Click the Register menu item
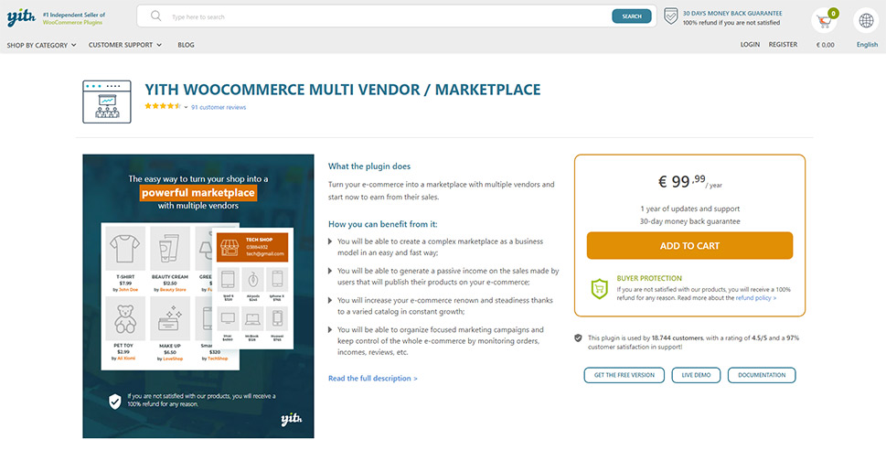This screenshot has height=450, width=886. (783, 44)
